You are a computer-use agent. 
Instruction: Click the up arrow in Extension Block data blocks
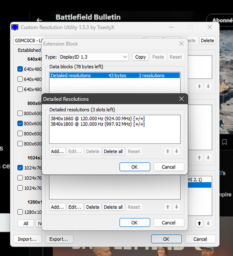tap(168, 207)
